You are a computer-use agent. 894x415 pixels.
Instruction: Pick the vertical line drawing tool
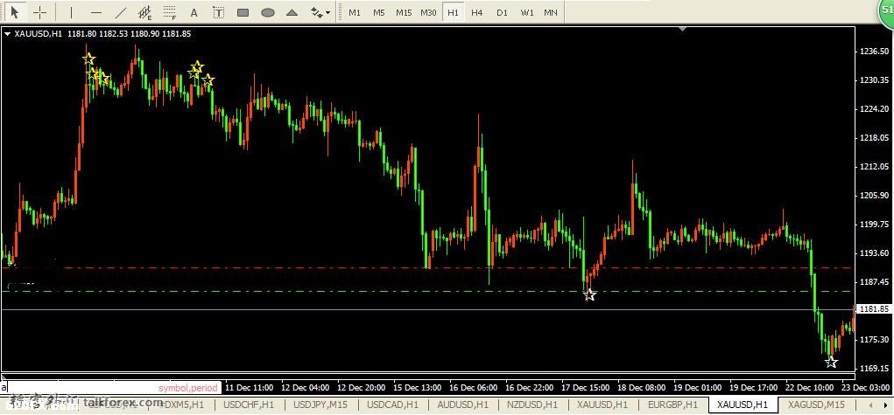pos(71,12)
